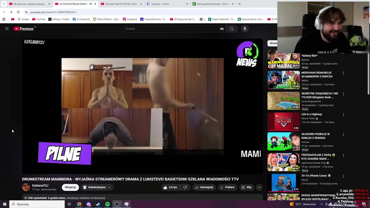370x208 pixels.
Task: Open options menu for MERGHANI video
Action: [343, 73]
